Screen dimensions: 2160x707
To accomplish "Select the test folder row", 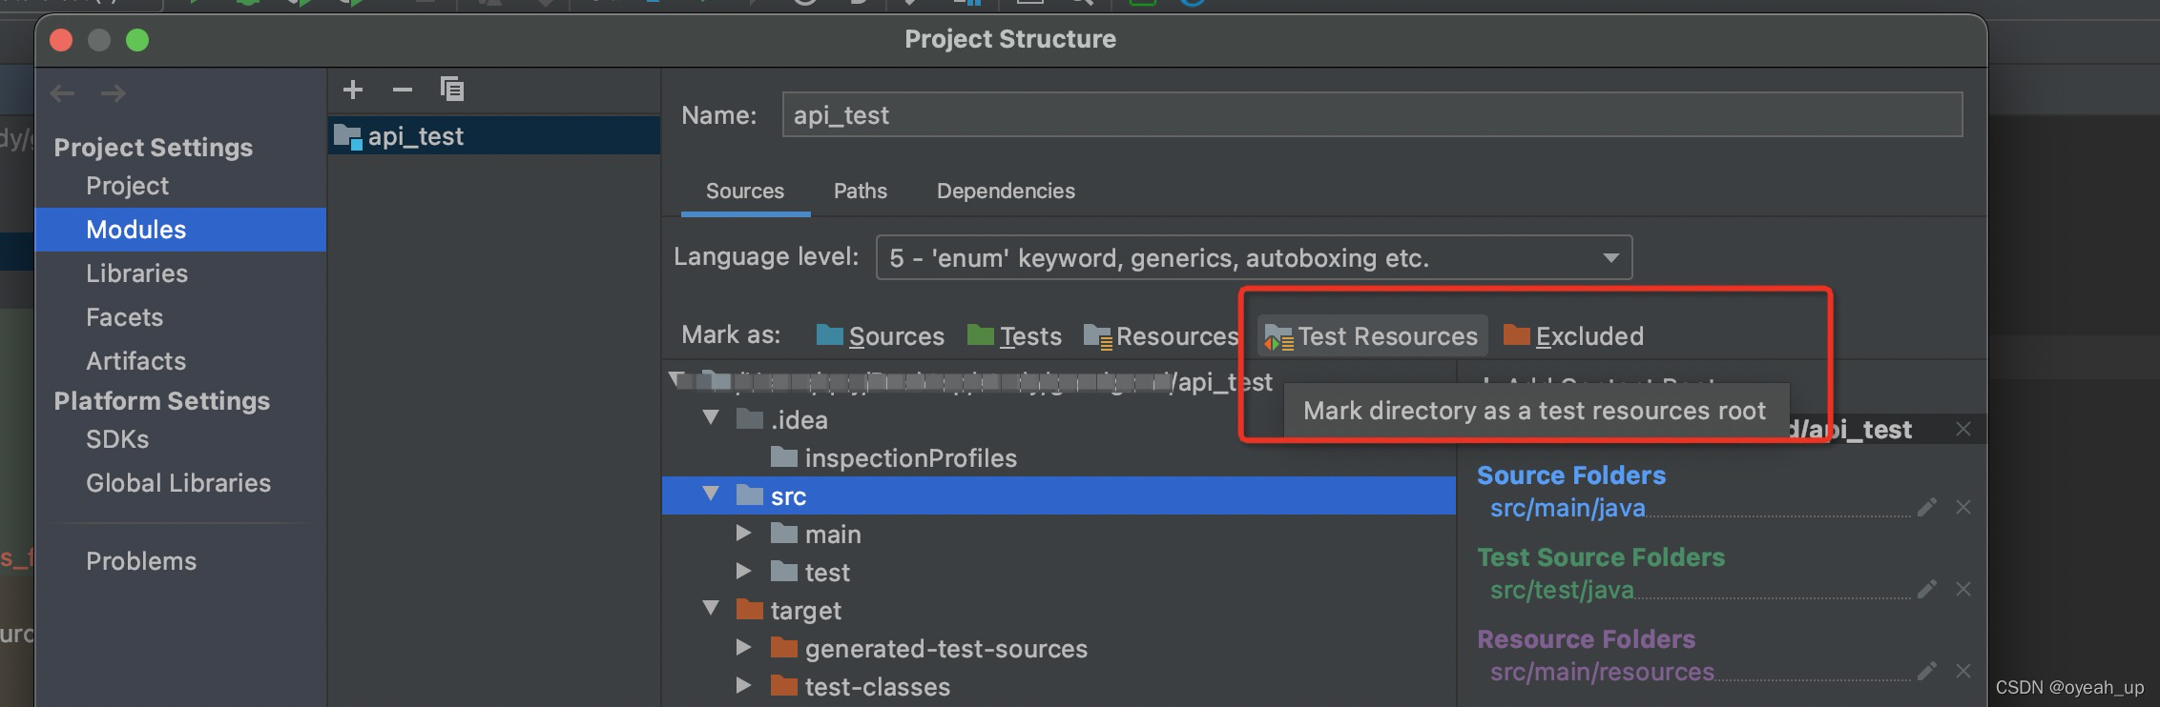I will pyautogui.click(x=1059, y=573).
